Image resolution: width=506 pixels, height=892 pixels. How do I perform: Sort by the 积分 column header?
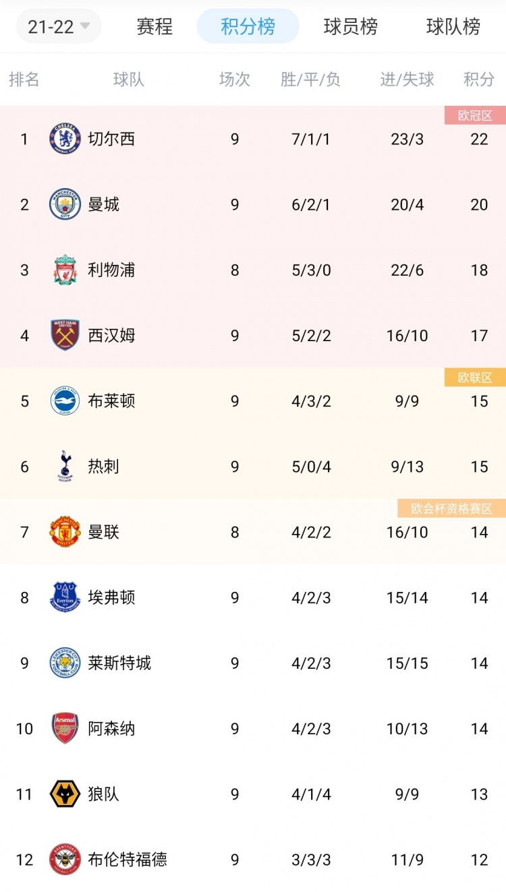[x=478, y=79]
